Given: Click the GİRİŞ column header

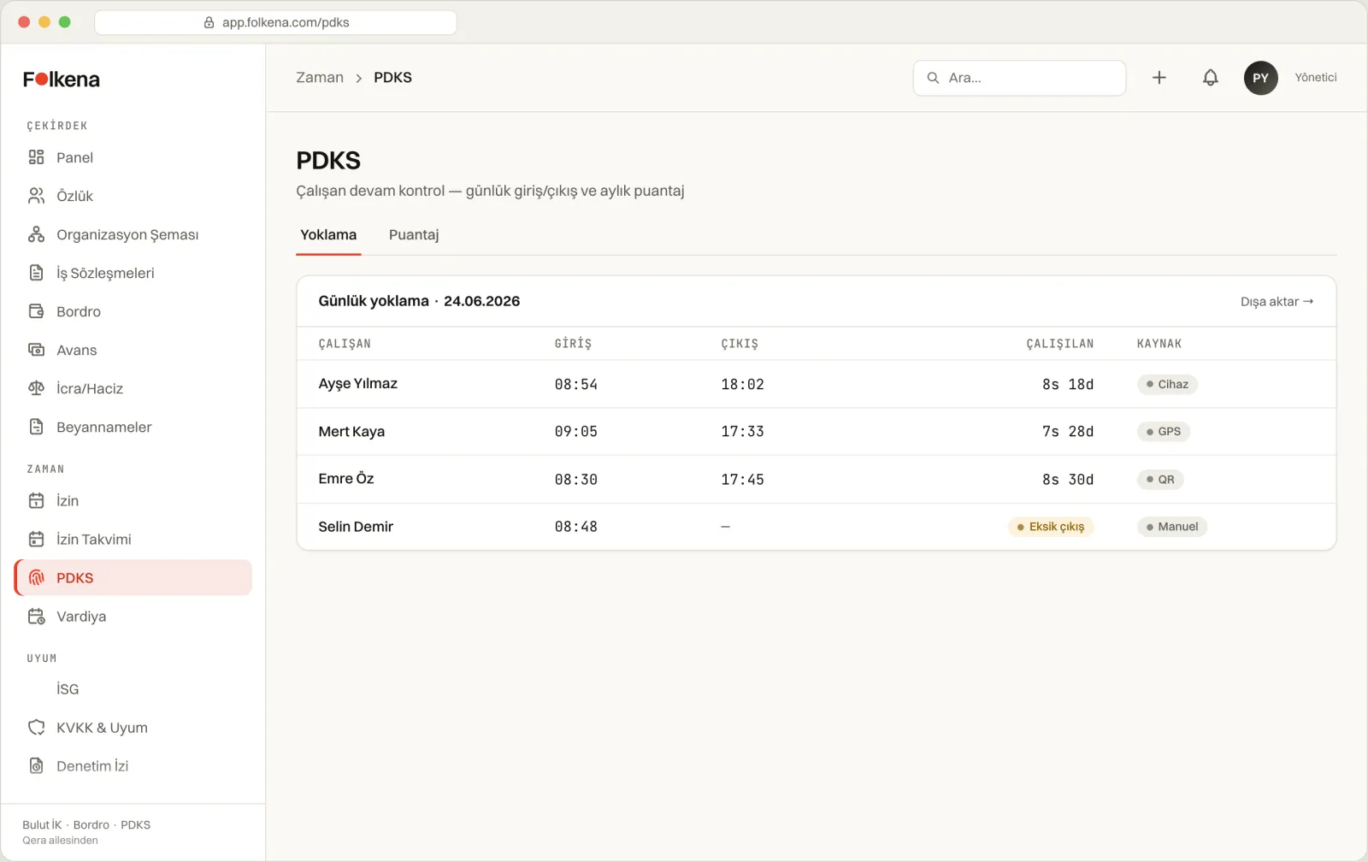Looking at the screenshot, I should 573,344.
